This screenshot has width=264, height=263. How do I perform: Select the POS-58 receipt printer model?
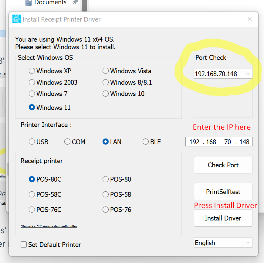pyautogui.click(x=105, y=194)
